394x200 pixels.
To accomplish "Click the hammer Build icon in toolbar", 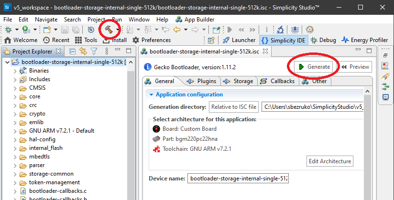I will (109, 30).
